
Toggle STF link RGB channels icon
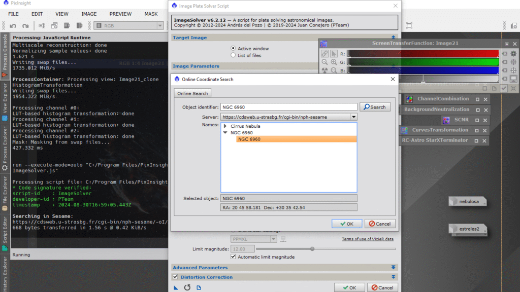pyautogui.click(x=324, y=54)
